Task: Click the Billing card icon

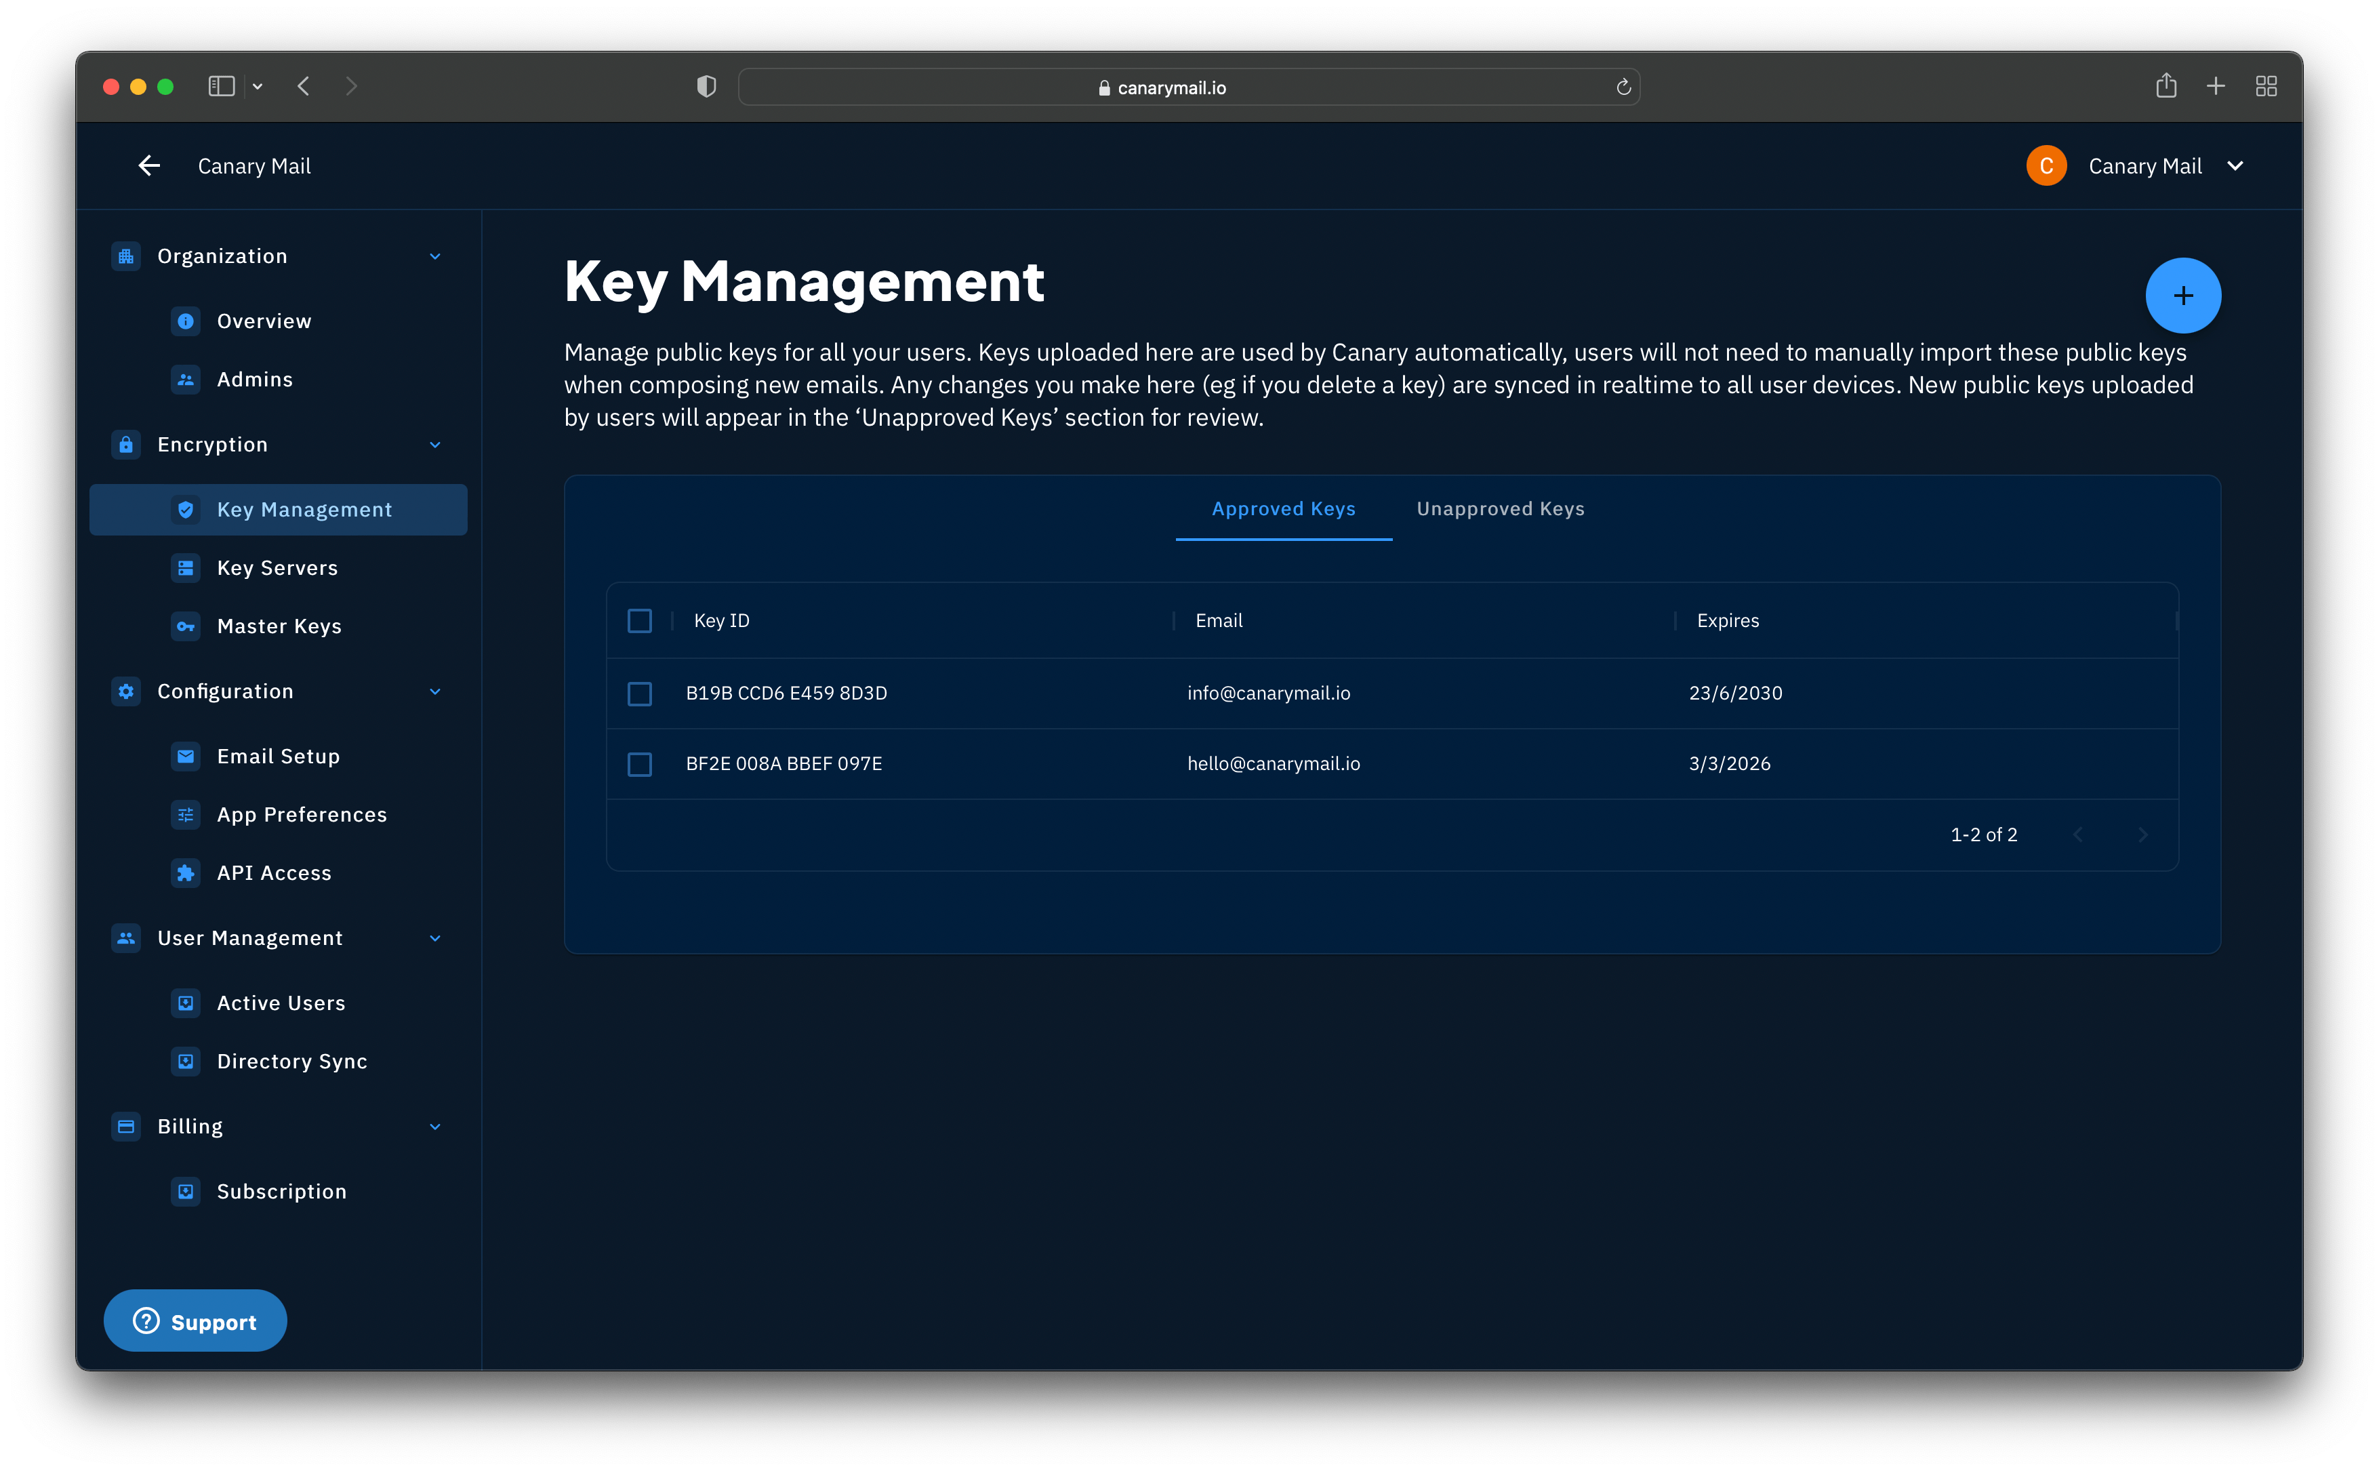Action: coord(125,1127)
